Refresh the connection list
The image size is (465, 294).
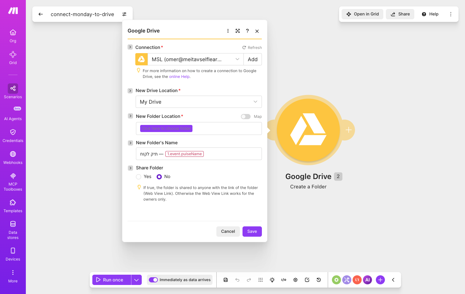pos(252,47)
